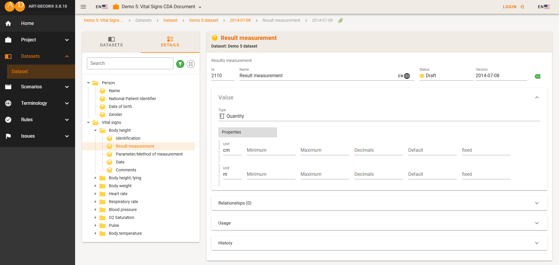The image size is (560, 265).
Task: Click the Properties button
Action: coord(248,132)
